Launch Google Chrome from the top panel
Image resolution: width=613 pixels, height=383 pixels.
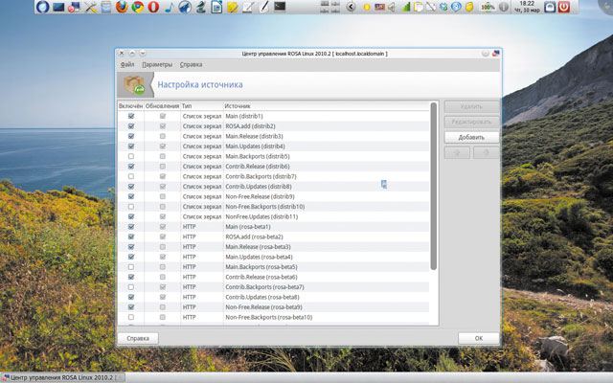point(138,7)
